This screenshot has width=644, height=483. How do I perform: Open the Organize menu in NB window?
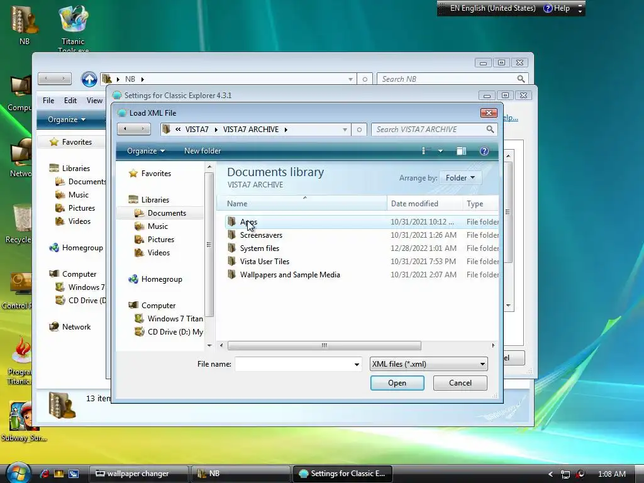67,119
